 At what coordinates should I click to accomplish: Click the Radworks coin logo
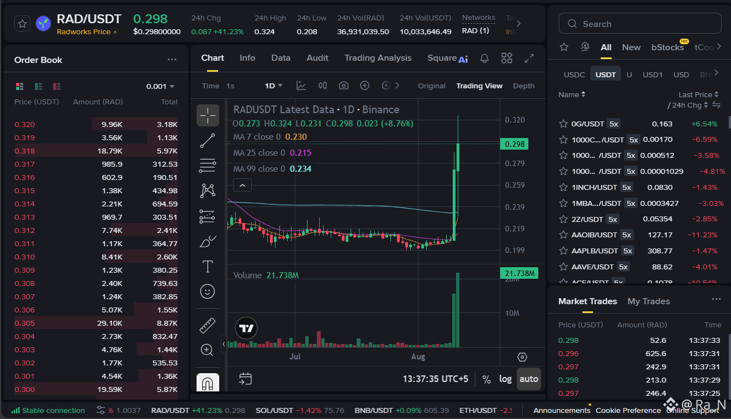pos(43,24)
